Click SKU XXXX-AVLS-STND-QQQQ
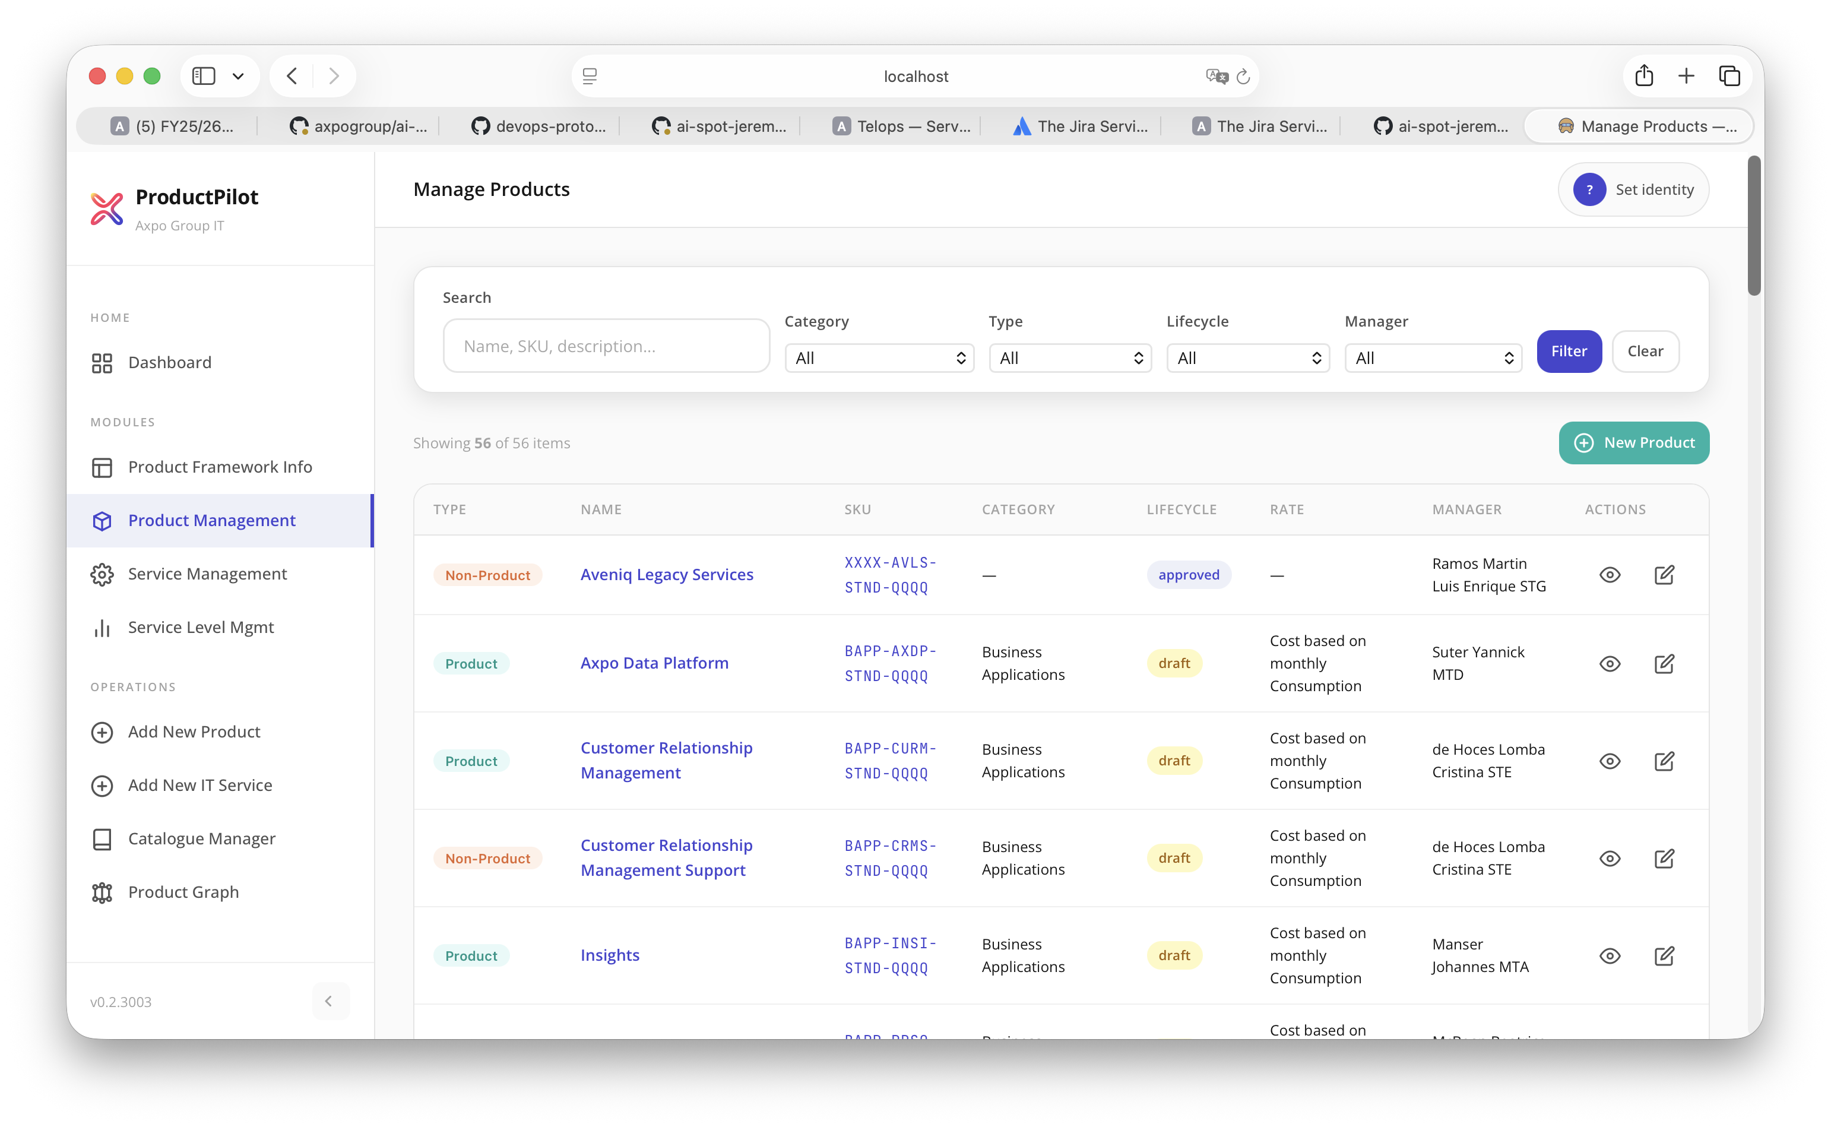Screen dimensions: 1831x1127 click(890, 575)
